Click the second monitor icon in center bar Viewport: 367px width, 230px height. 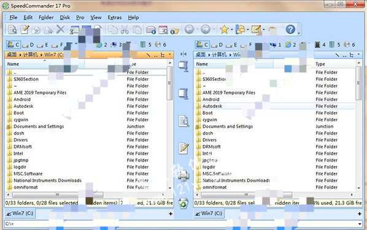(x=183, y=94)
